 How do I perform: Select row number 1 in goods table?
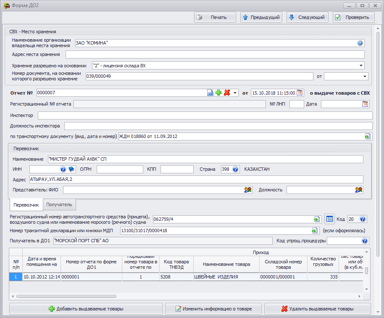click(16, 277)
